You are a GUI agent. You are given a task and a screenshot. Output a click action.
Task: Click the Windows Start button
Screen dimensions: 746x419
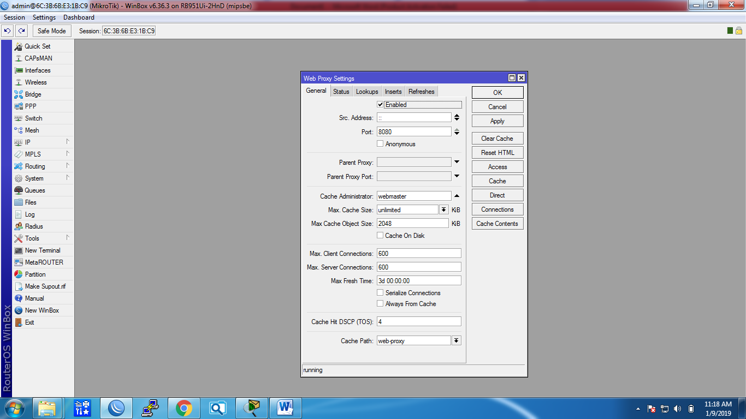click(14, 408)
